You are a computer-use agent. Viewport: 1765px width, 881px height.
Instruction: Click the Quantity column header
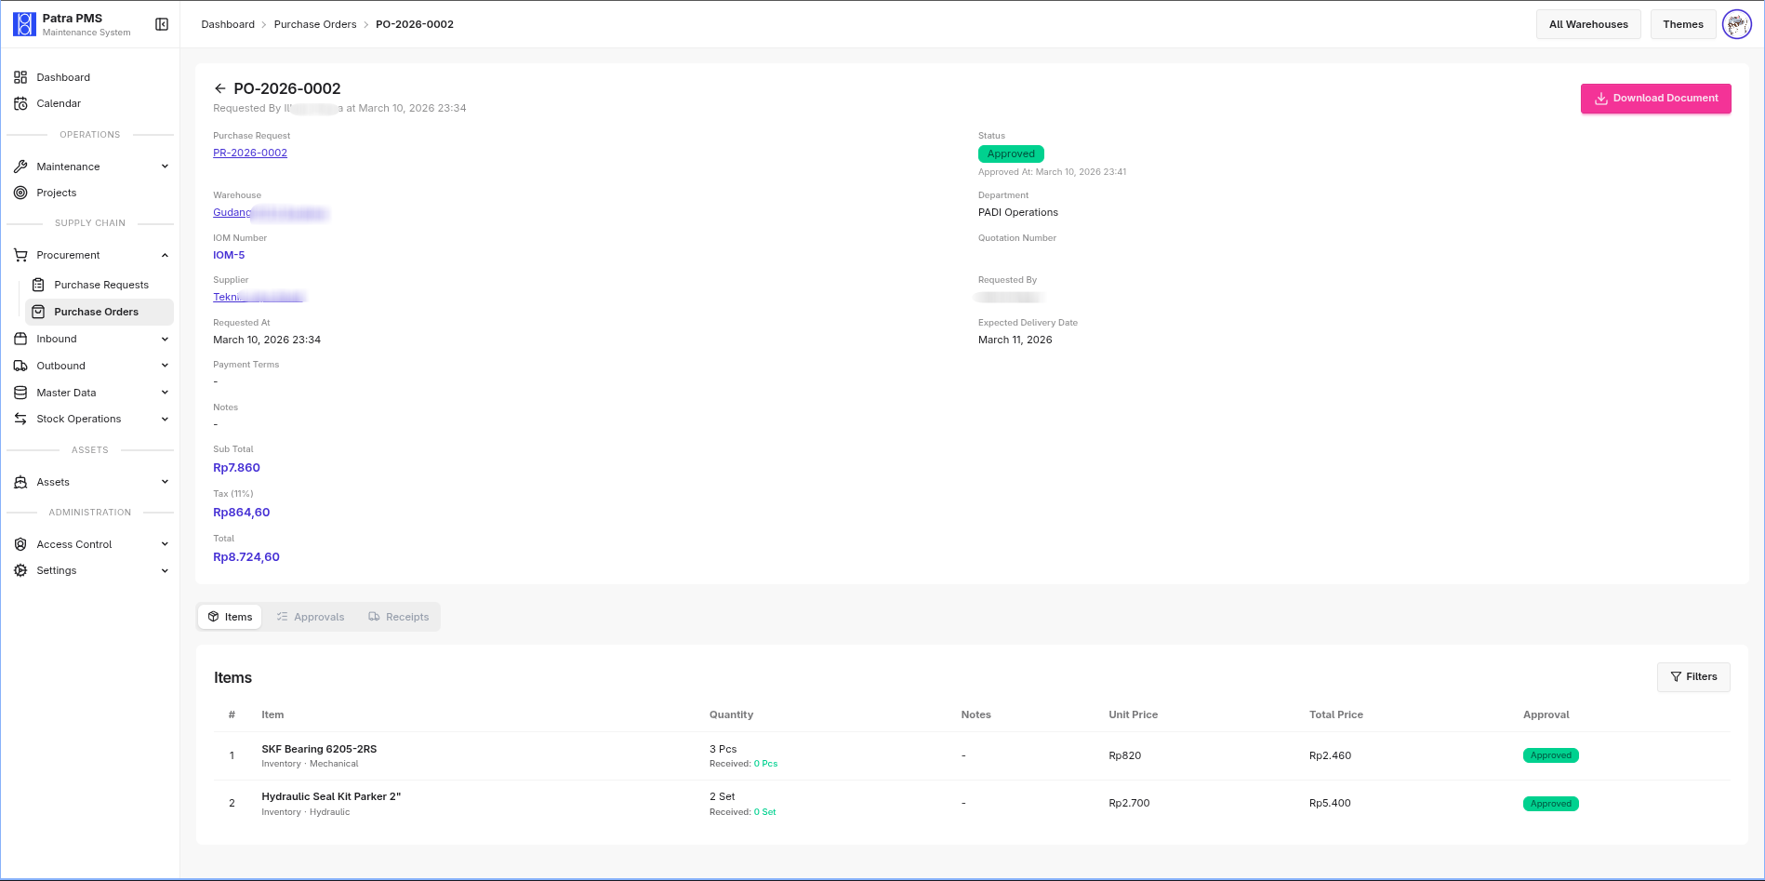(x=731, y=714)
